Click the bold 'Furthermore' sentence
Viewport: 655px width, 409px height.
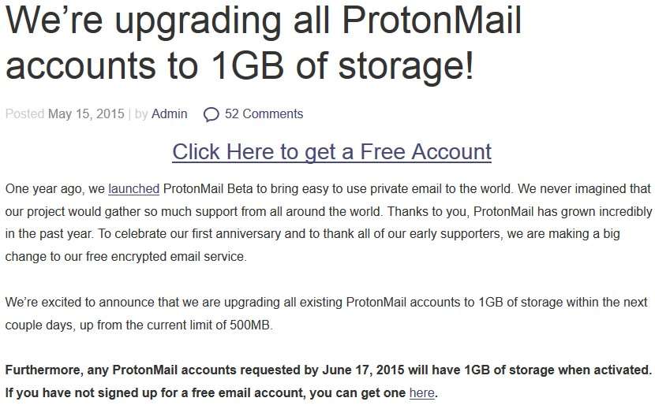[x=328, y=370]
